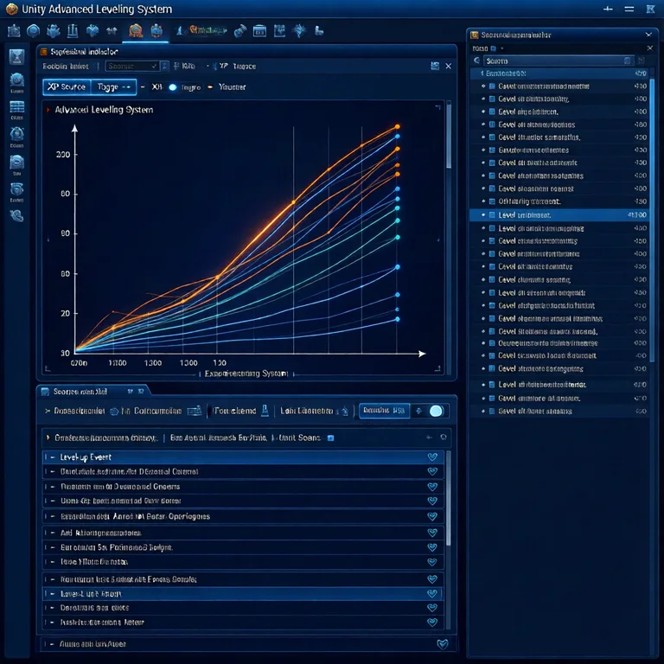Check the box on last right panel list row
664x664 pixels.
pyautogui.click(x=492, y=412)
